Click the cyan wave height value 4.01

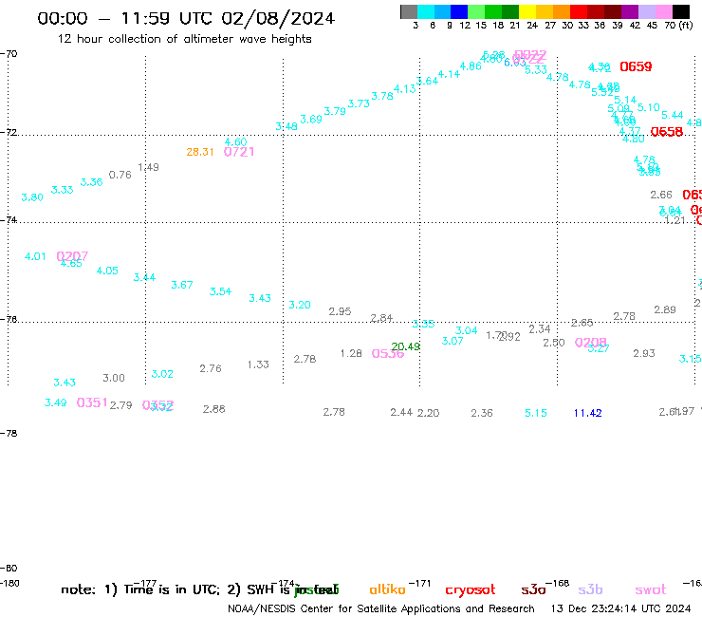point(35,256)
